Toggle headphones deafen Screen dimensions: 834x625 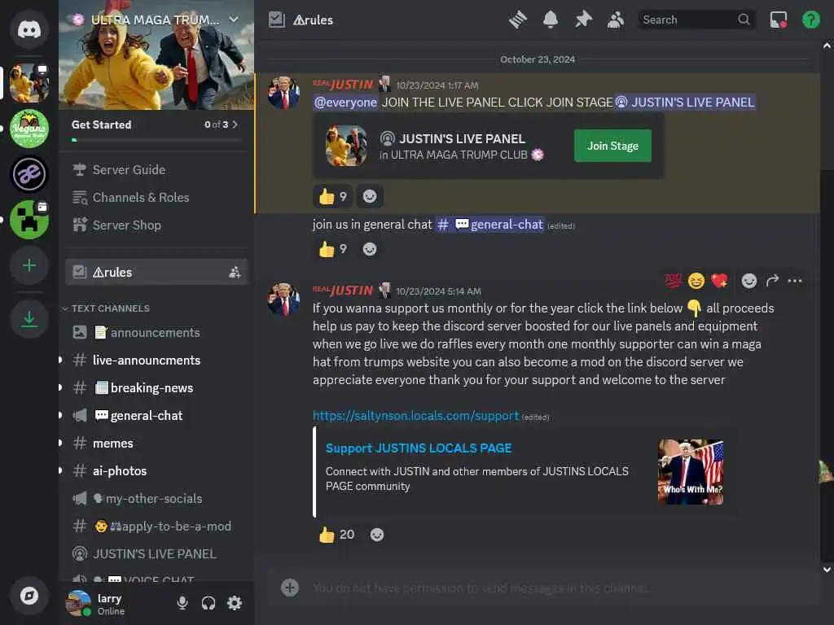(208, 603)
